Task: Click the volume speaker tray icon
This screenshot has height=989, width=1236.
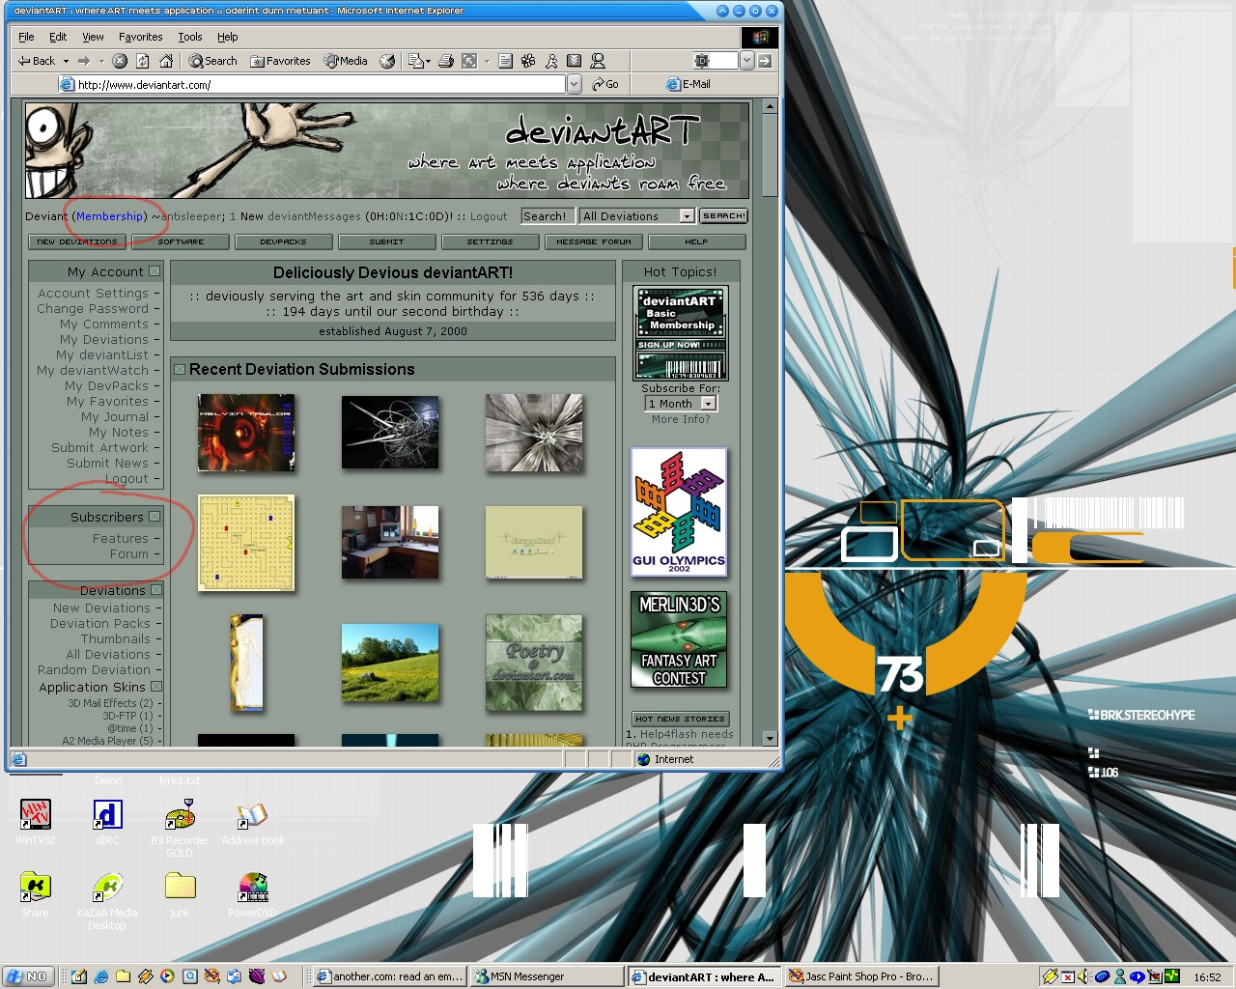Action: click(x=1083, y=976)
